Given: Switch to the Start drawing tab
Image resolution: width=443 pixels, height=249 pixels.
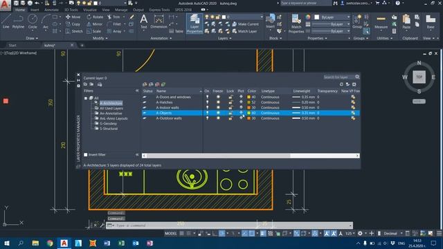Looking at the screenshot, I should (x=12, y=45).
